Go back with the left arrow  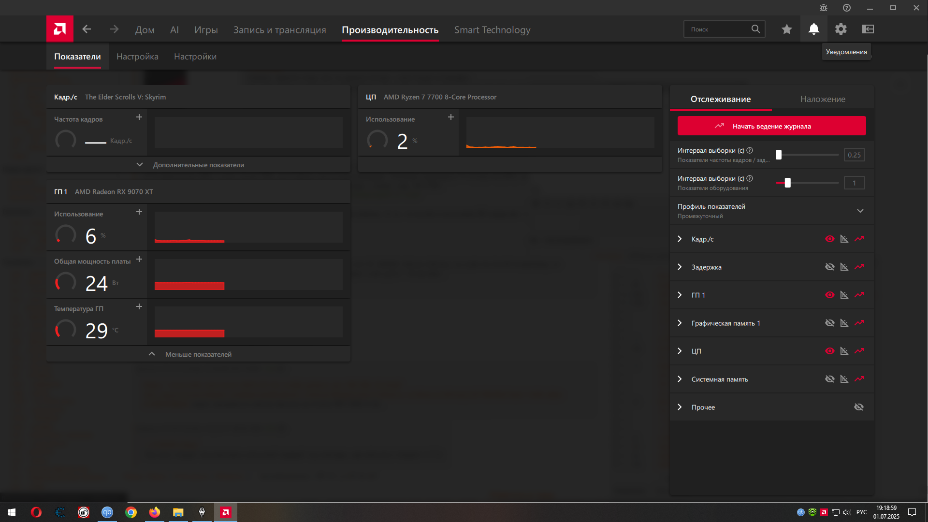pos(87,29)
